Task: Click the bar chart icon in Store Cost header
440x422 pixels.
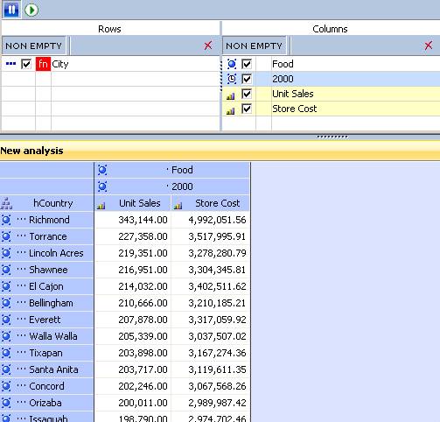Action: [x=178, y=206]
